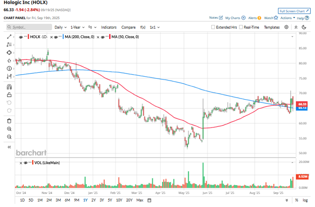
Task: Collapse the volume pane chevron
Action: (x=292, y=163)
